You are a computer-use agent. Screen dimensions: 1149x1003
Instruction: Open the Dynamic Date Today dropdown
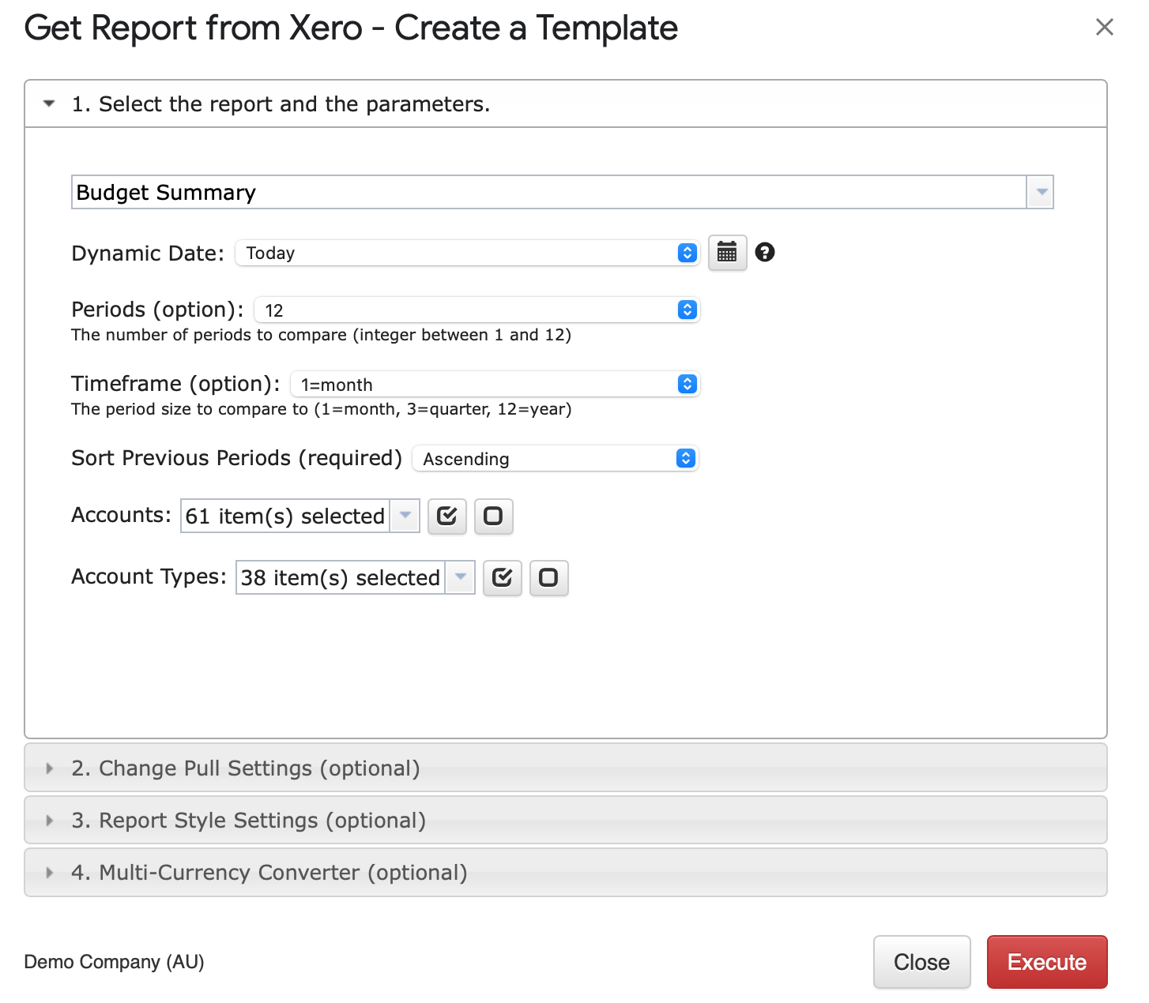pyautogui.click(x=468, y=253)
